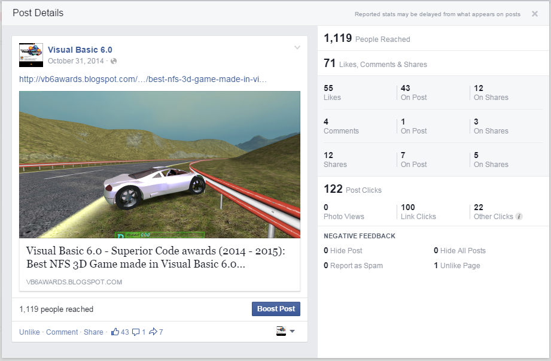The image size is (551, 361).
Task: Click the 1 Unlike Page entry
Action: (x=457, y=266)
